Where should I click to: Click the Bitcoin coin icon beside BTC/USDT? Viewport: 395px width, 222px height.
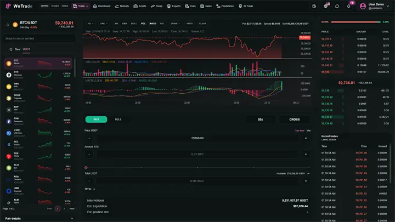click(x=15, y=25)
